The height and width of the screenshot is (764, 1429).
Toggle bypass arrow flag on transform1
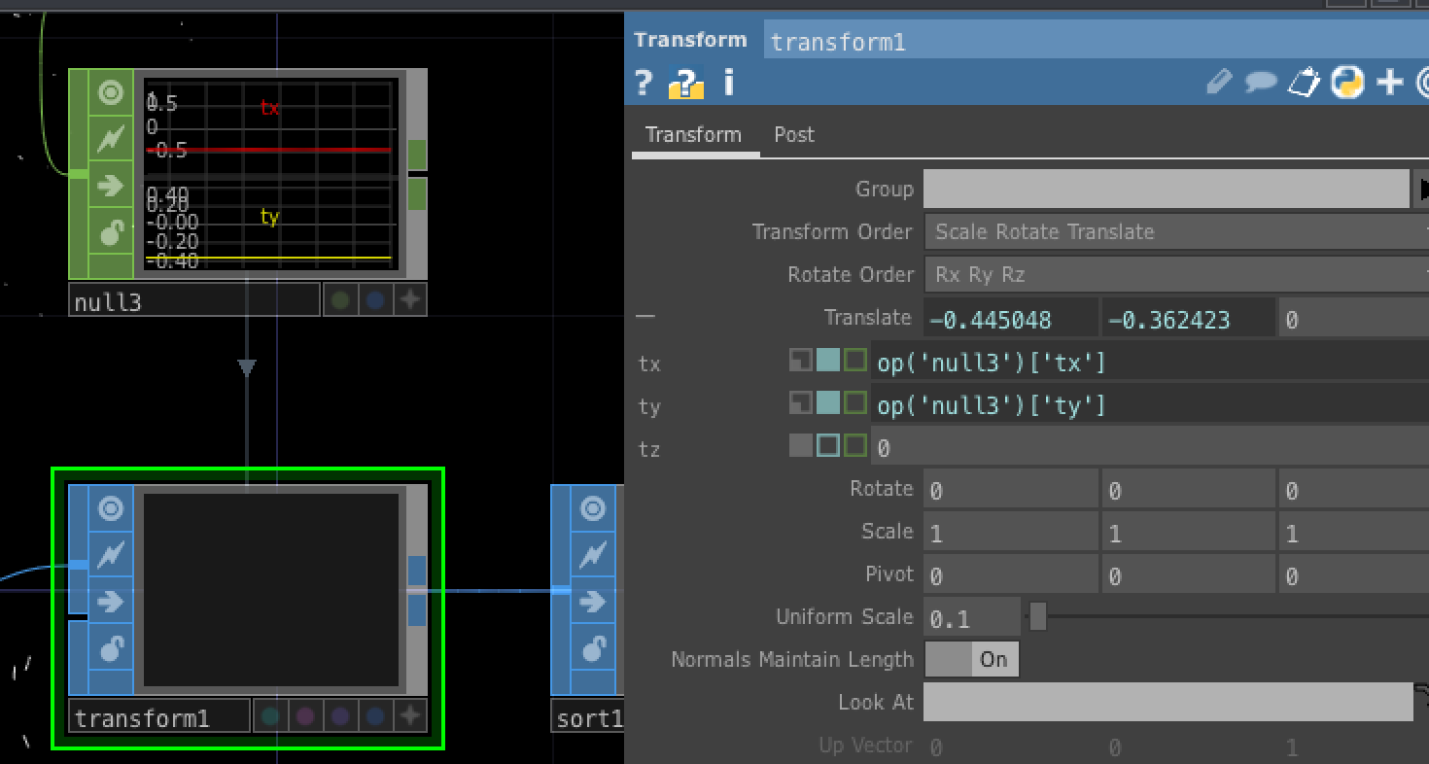pos(111,602)
